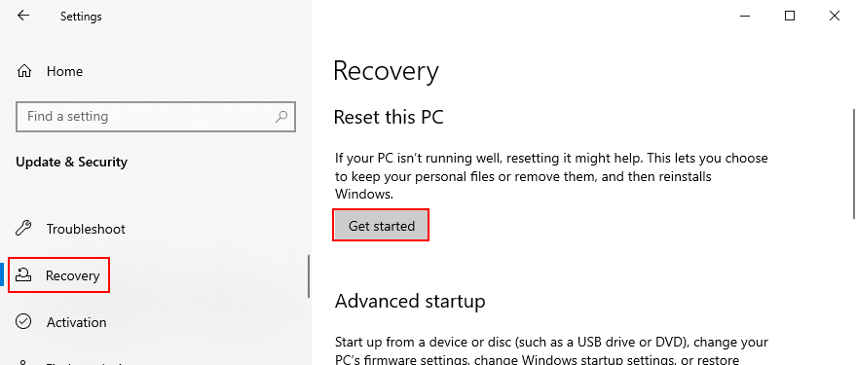Close the Settings window
Viewport: 857px width, 365px height.
pos(834,16)
